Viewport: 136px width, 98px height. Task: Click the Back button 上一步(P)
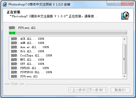[78, 90]
